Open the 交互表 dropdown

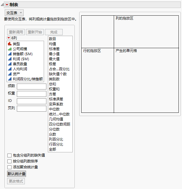pyautogui.click(x=14, y=13)
